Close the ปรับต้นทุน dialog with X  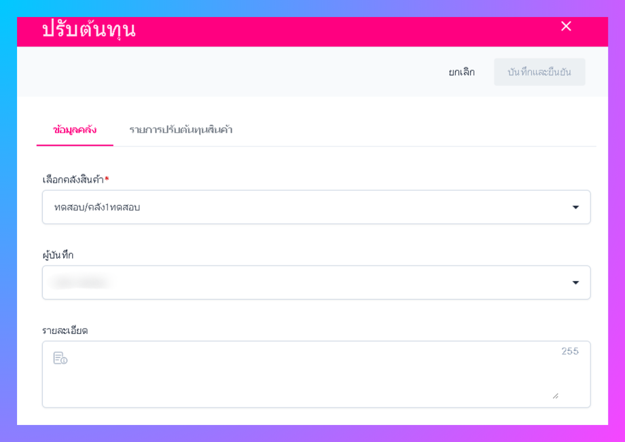[x=566, y=26]
